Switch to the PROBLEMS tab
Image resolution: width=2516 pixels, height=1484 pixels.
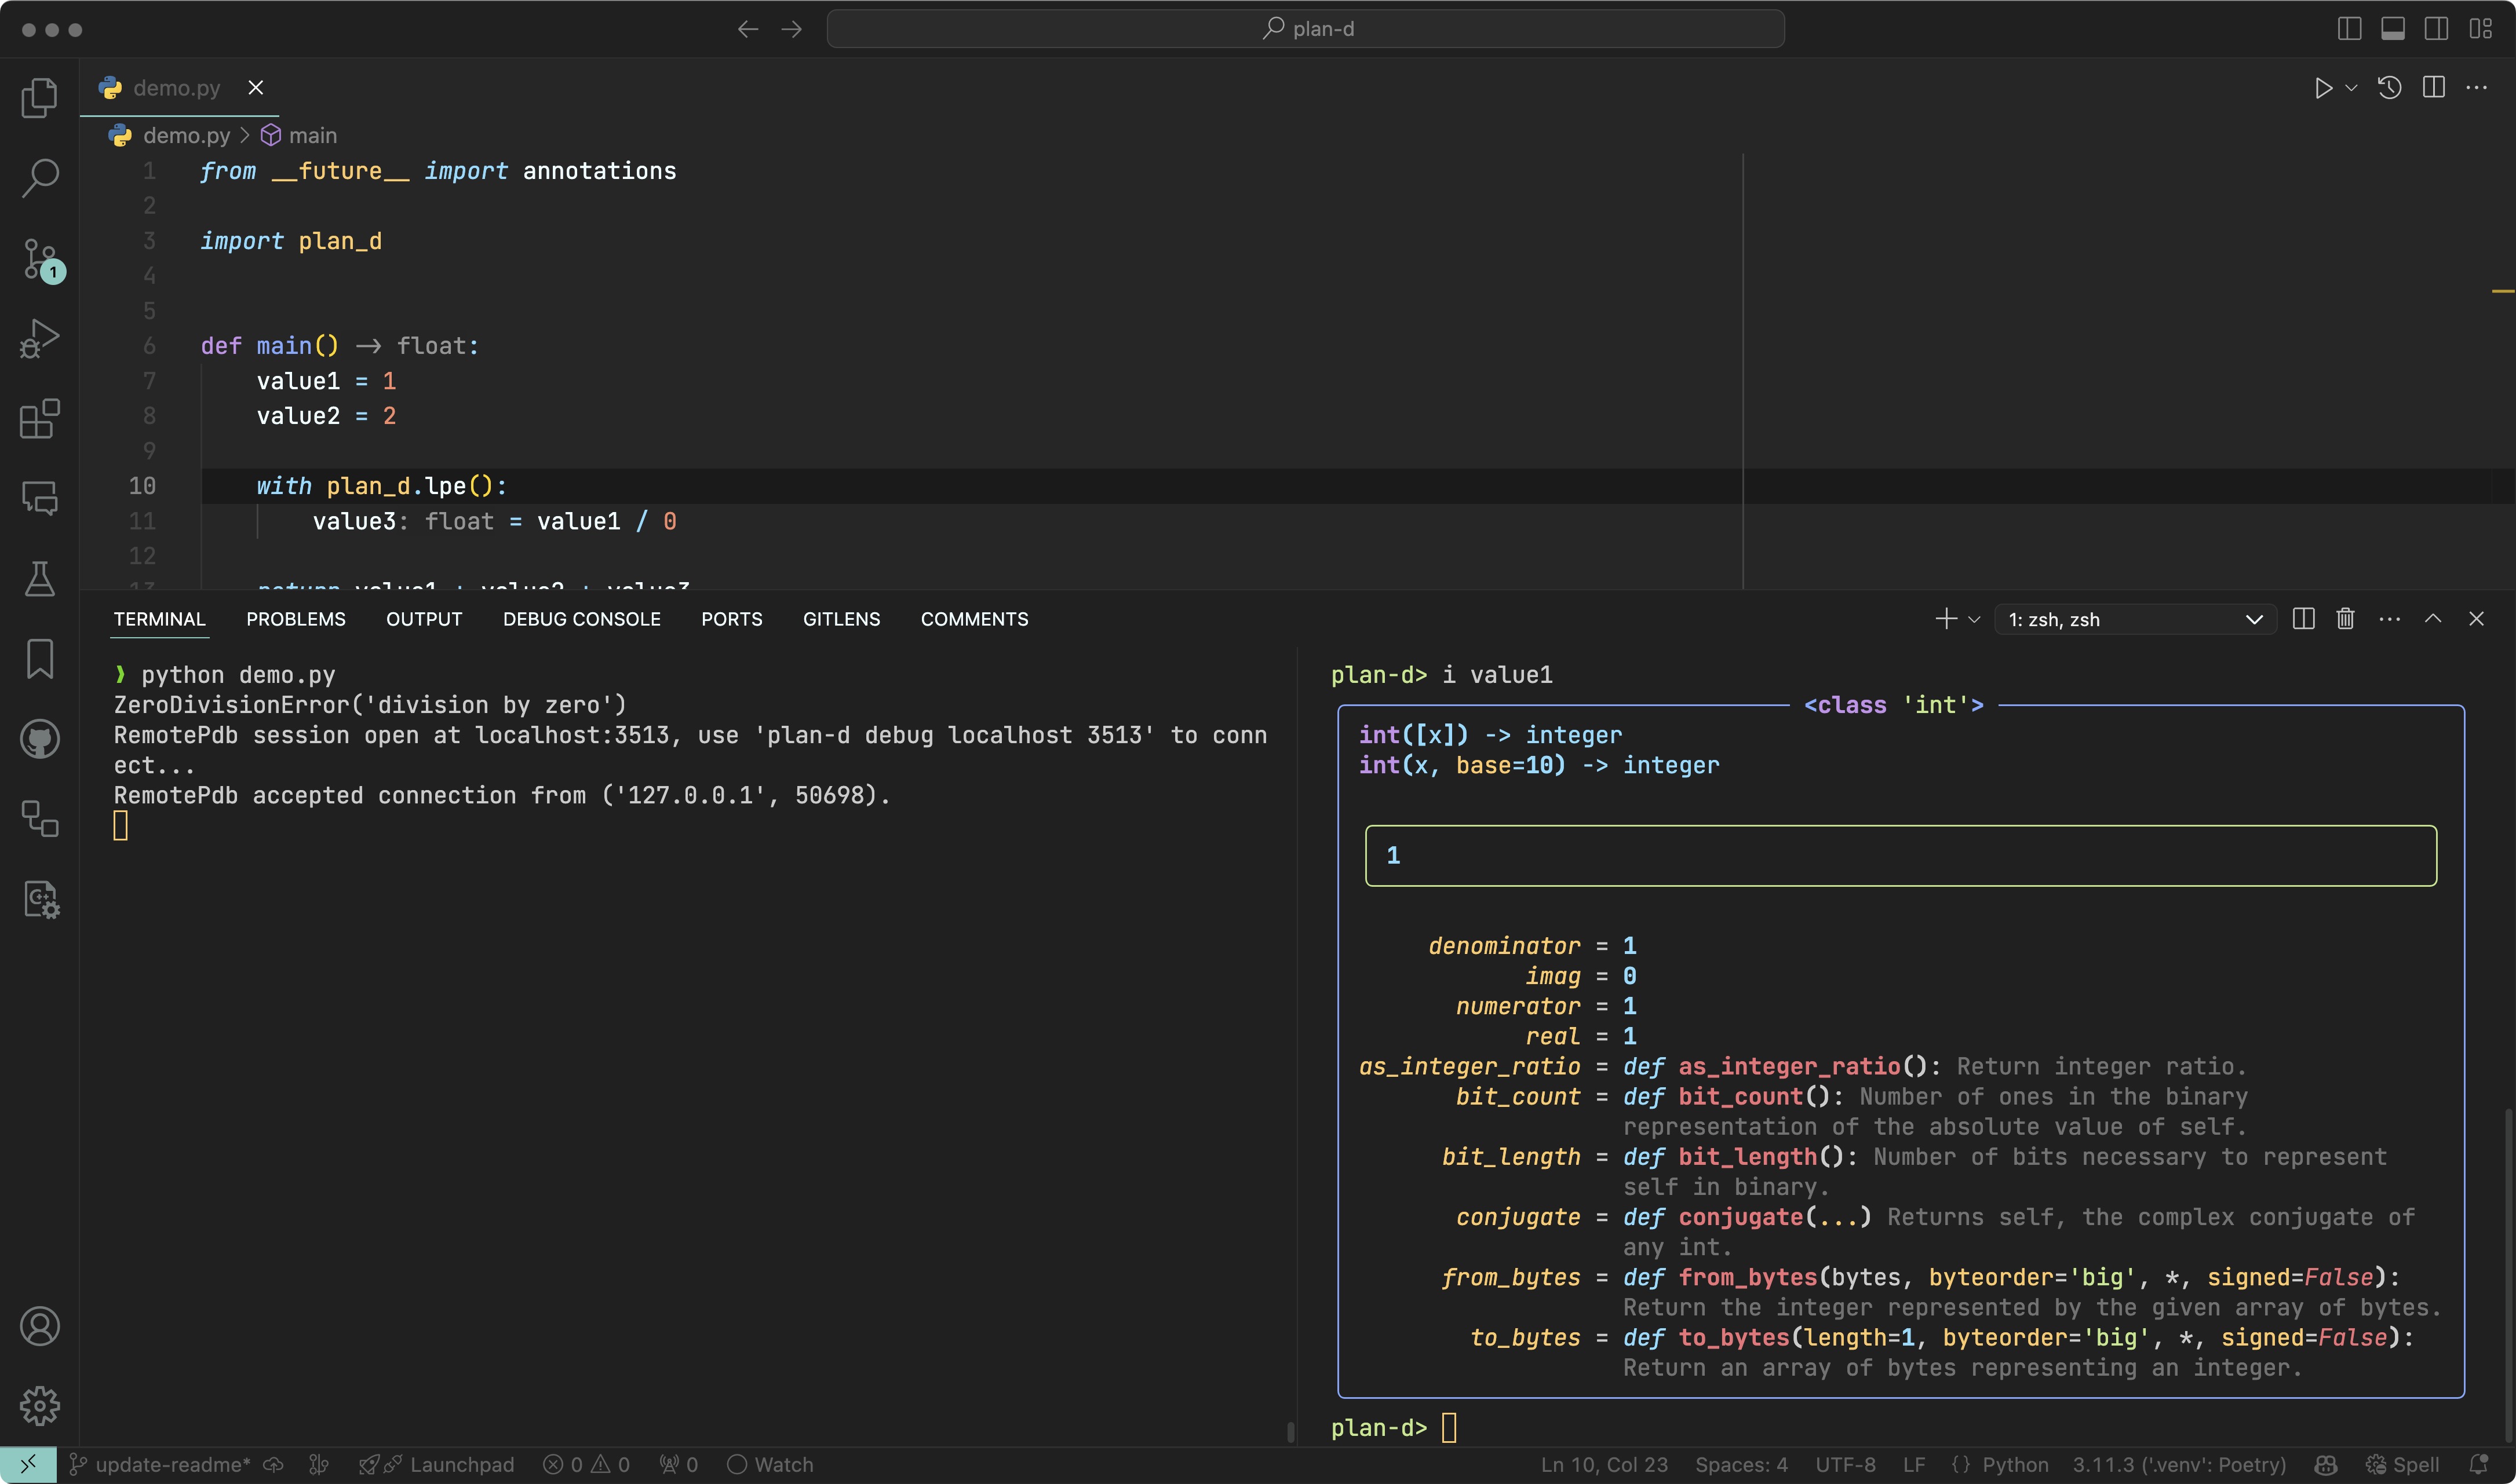pyautogui.click(x=295, y=619)
